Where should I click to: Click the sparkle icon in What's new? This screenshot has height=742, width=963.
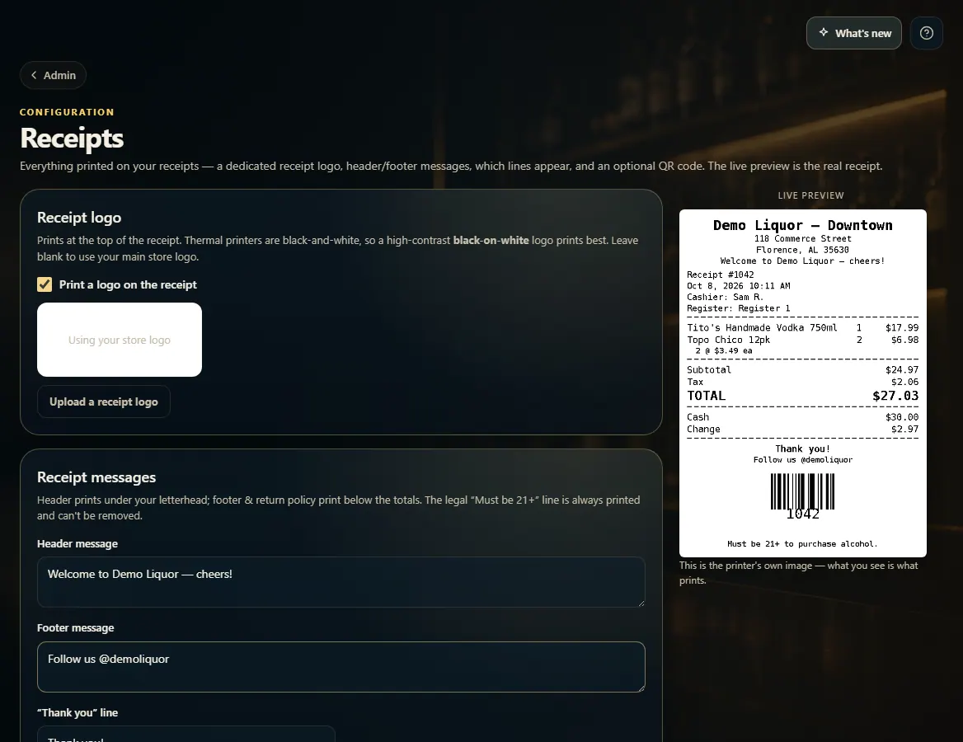point(823,32)
